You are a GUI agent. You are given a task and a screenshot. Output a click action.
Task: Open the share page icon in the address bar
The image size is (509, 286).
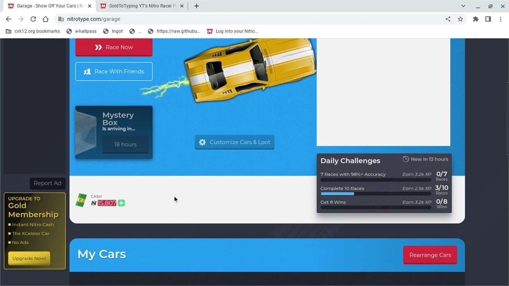click(x=448, y=19)
